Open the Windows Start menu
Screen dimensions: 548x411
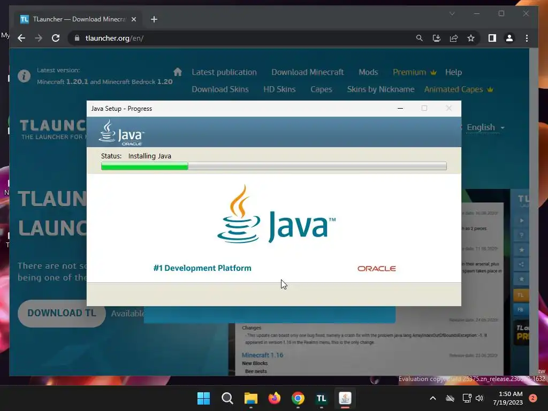[203, 398]
